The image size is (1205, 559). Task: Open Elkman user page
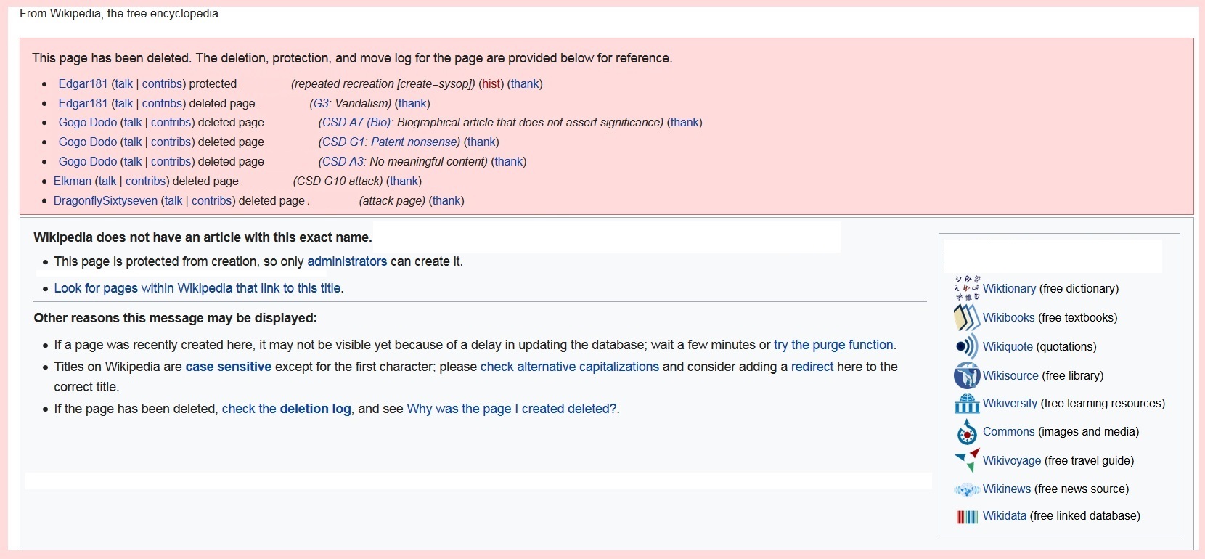[73, 181]
